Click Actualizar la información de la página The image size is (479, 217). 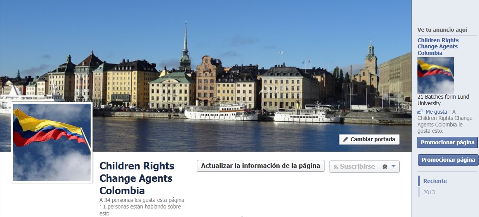261,166
